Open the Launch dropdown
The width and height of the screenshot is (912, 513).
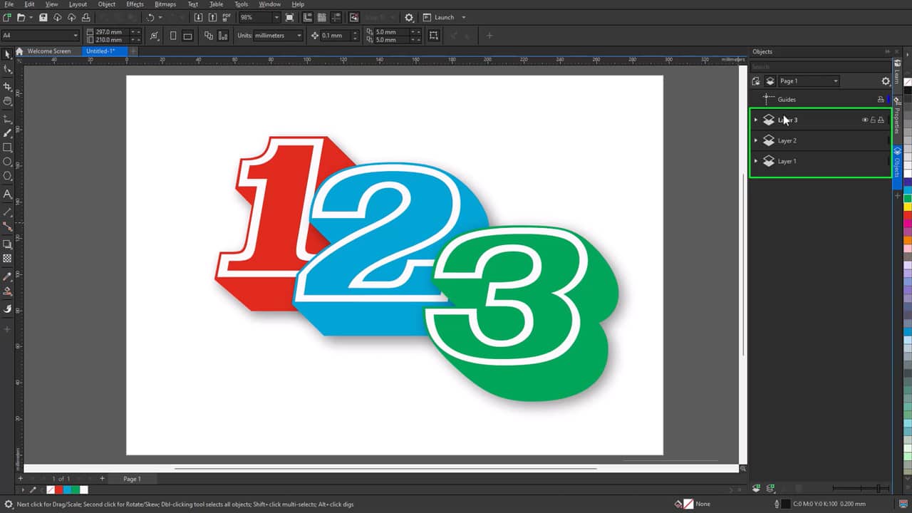[463, 17]
